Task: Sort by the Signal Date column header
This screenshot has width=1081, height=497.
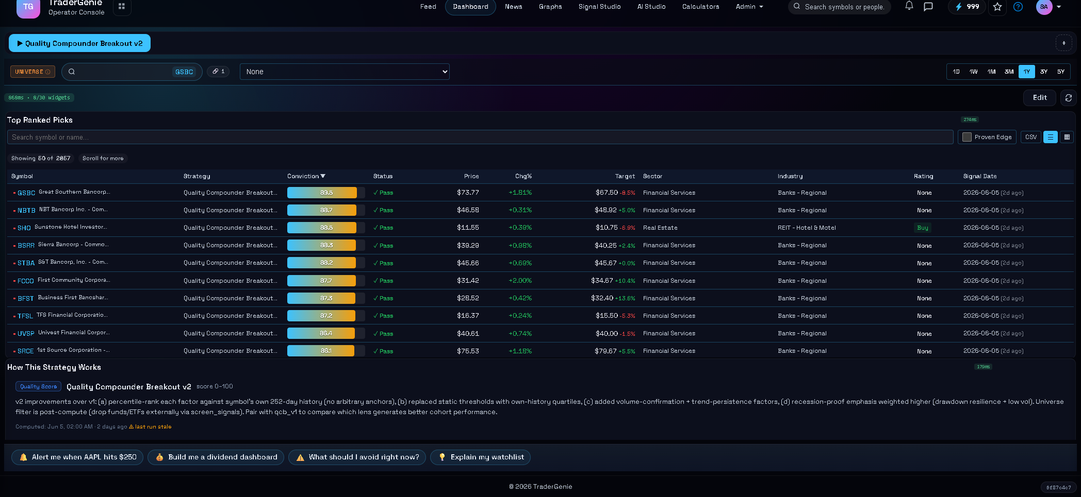Action: (980, 176)
